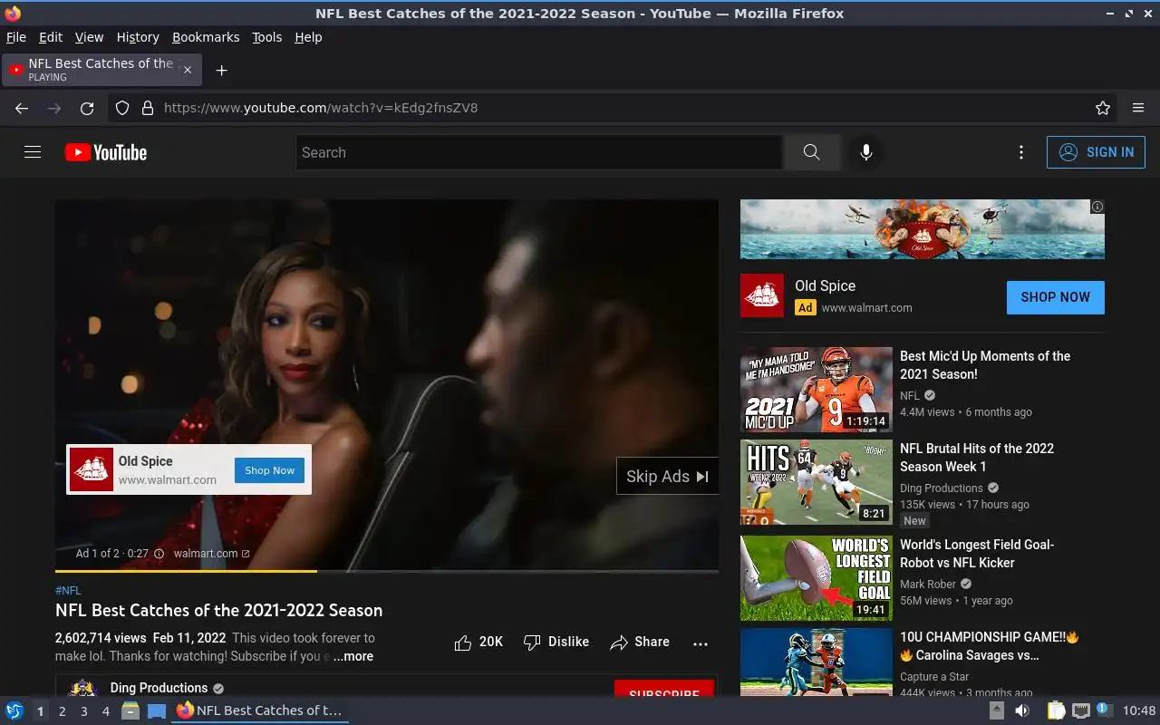Open volume control in system tray
Screen dimensions: 1160x725
1021,710
